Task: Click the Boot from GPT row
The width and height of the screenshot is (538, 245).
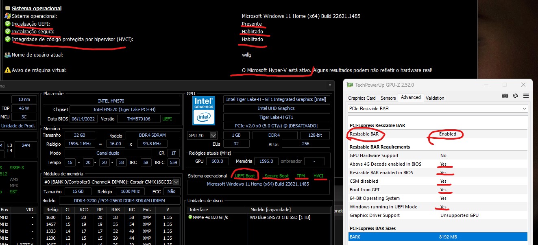Action: pyautogui.click(x=438, y=190)
